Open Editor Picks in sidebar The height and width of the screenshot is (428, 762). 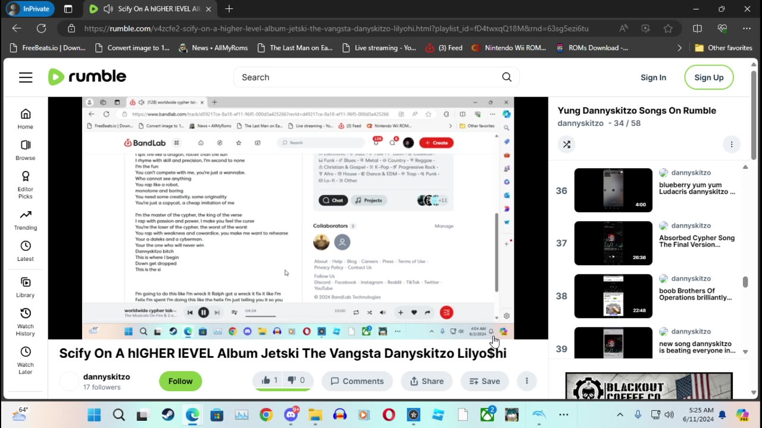(25, 185)
